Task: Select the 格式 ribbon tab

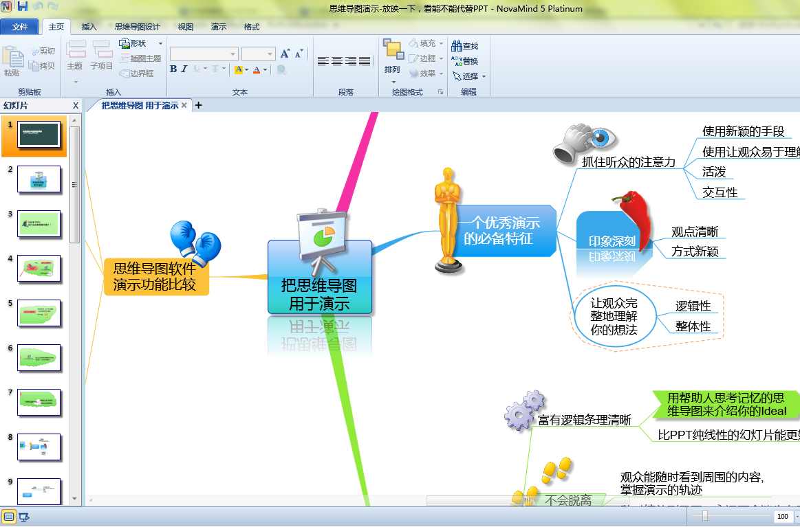Action: click(x=251, y=27)
